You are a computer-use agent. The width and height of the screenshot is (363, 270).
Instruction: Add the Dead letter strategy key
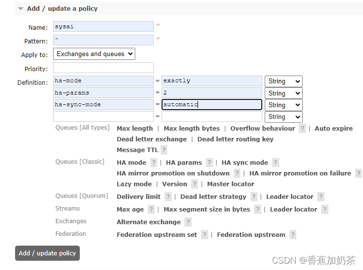coord(213,197)
